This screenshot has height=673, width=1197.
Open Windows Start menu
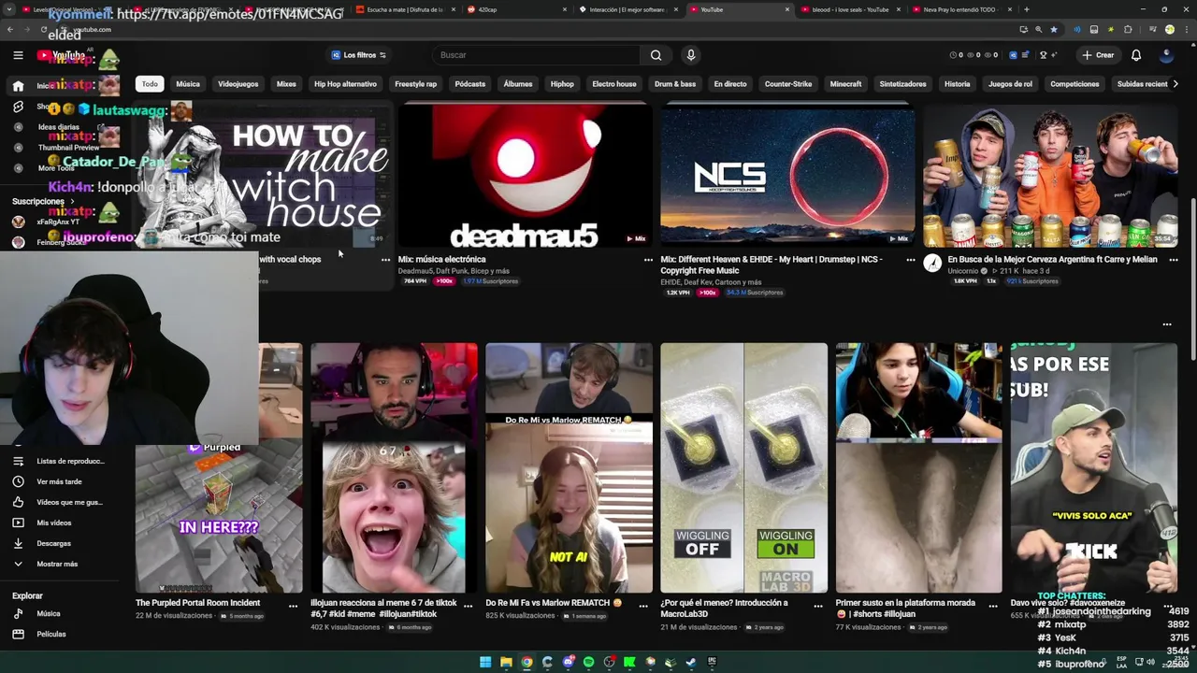(x=485, y=662)
